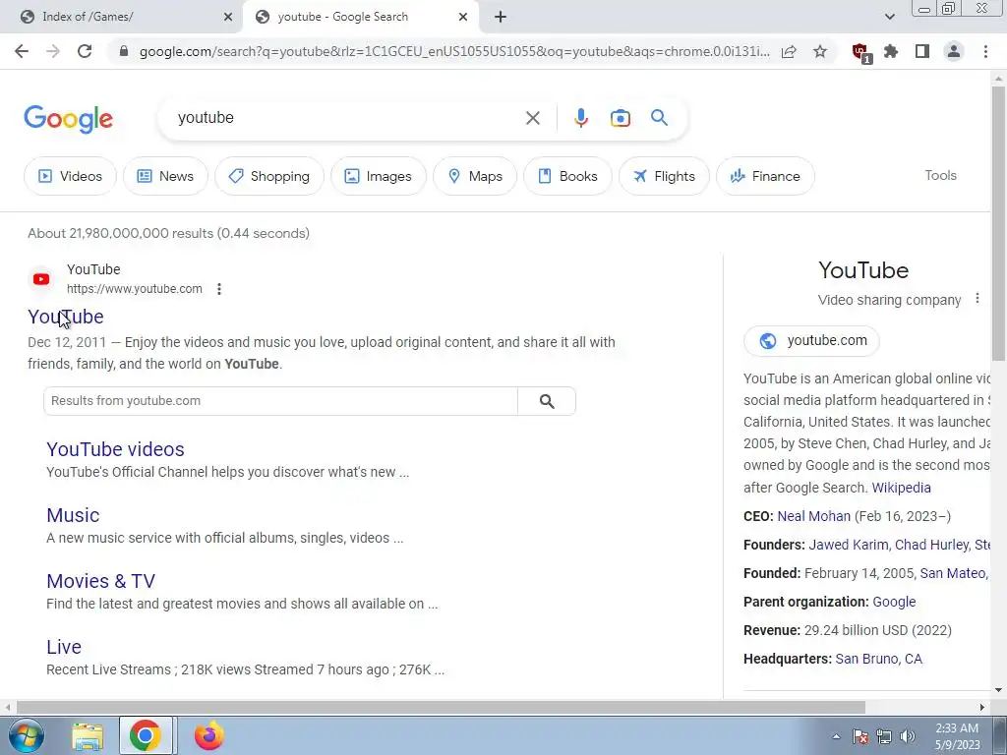Launch Firefox from the taskbar
This screenshot has height=755, width=1007.
208,735
